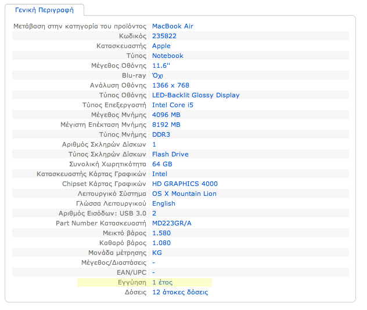Click the Μέγεθος/Διαστάσεις label
Screen dimensions: 367x310
[x=114, y=262]
